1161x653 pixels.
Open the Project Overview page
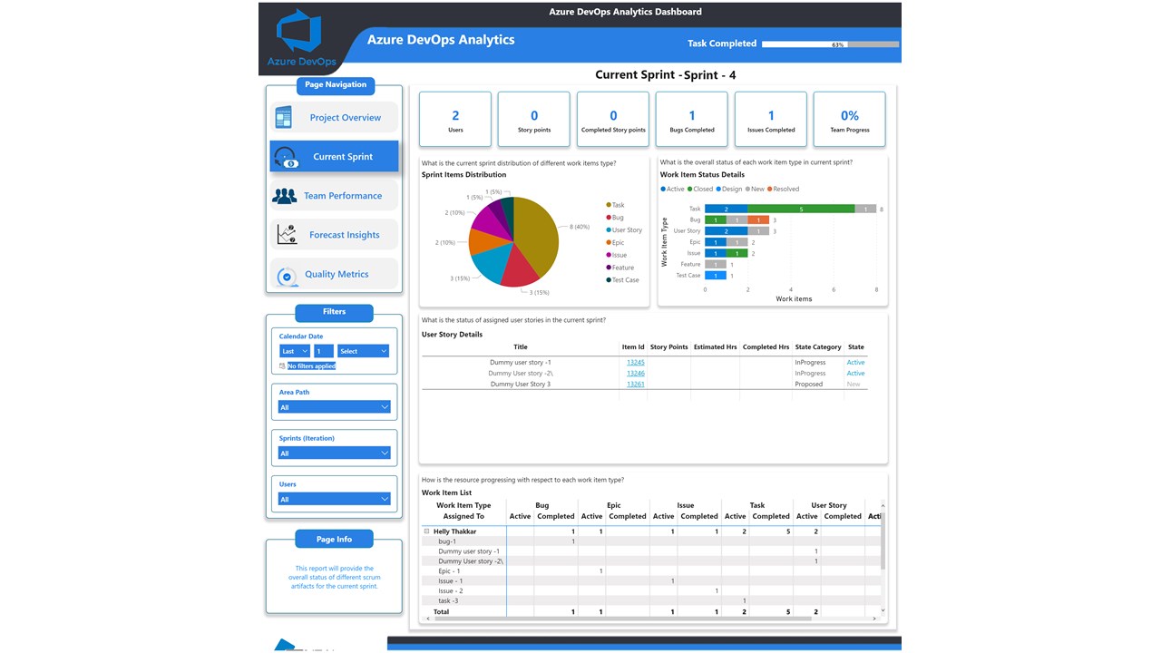click(334, 117)
